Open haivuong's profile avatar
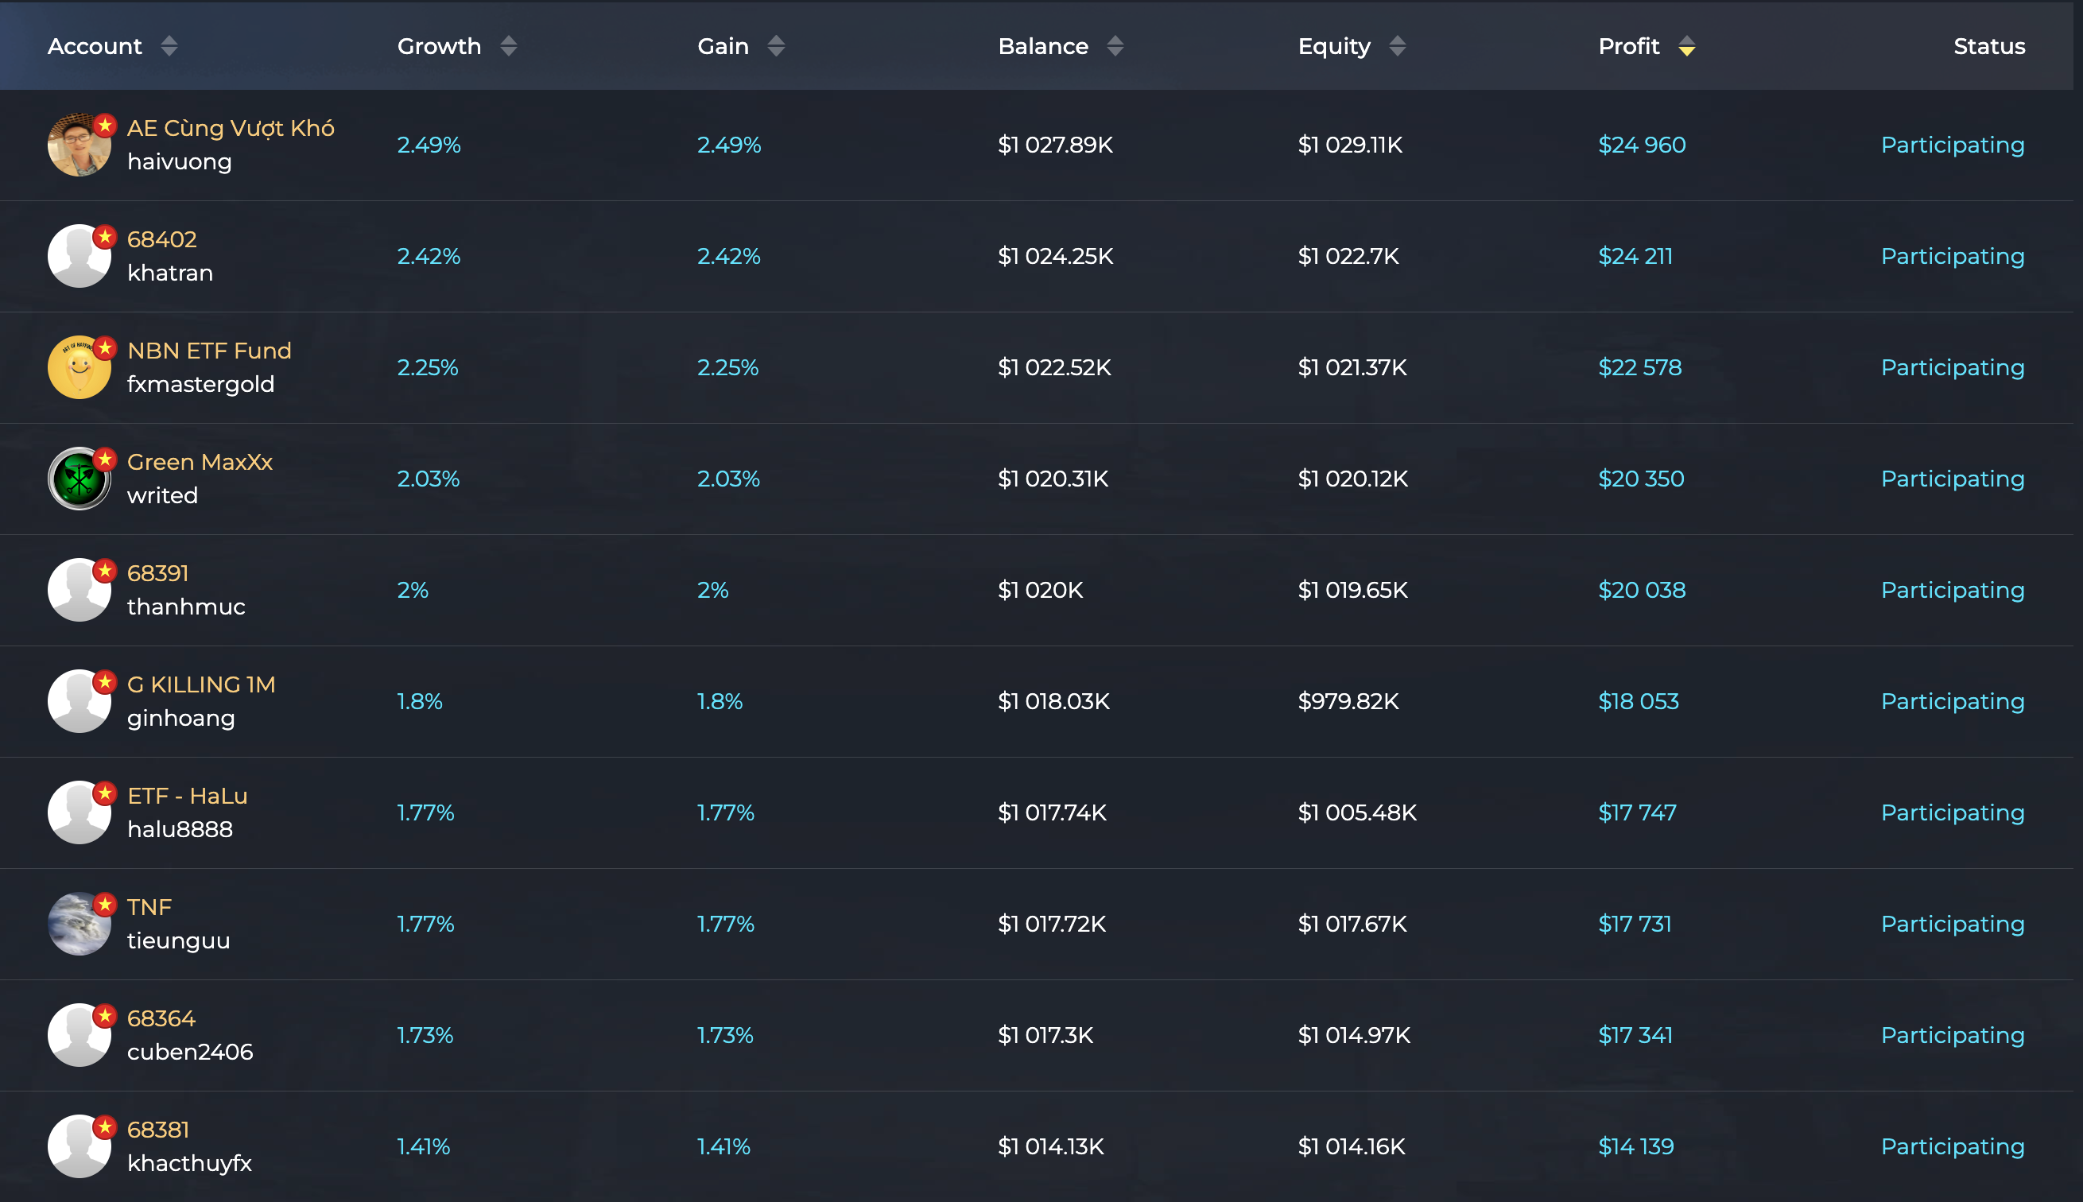Viewport: 2083px width, 1202px height. [x=80, y=145]
